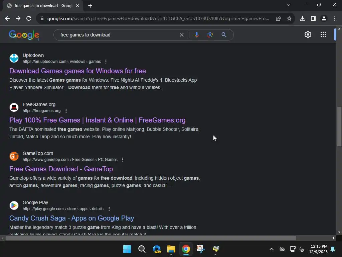Open Chrome three-dot menu

(335, 19)
